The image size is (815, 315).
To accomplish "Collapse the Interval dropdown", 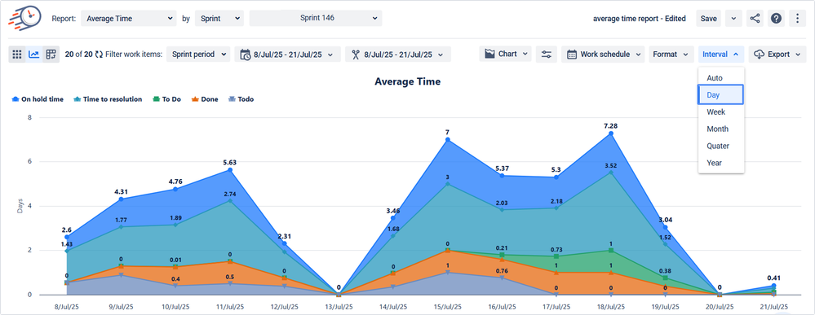I will click(x=721, y=54).
